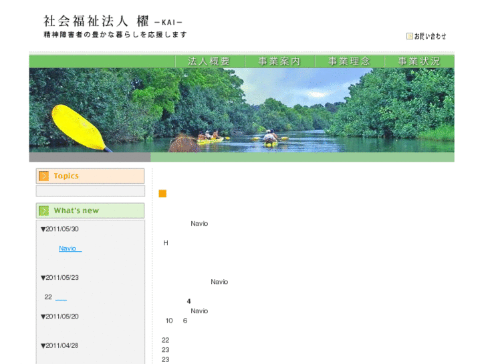Click the orange Topics arrow icon
Viewport: 486px width, 364px height.
click(x=43, y=176)
